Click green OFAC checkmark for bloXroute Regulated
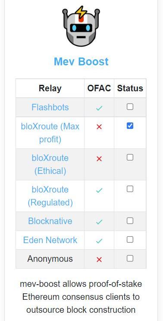 [x=99, y=191]
